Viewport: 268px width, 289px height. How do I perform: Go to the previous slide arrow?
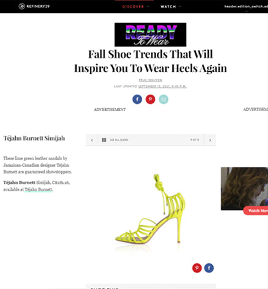[x=92, y=140]
